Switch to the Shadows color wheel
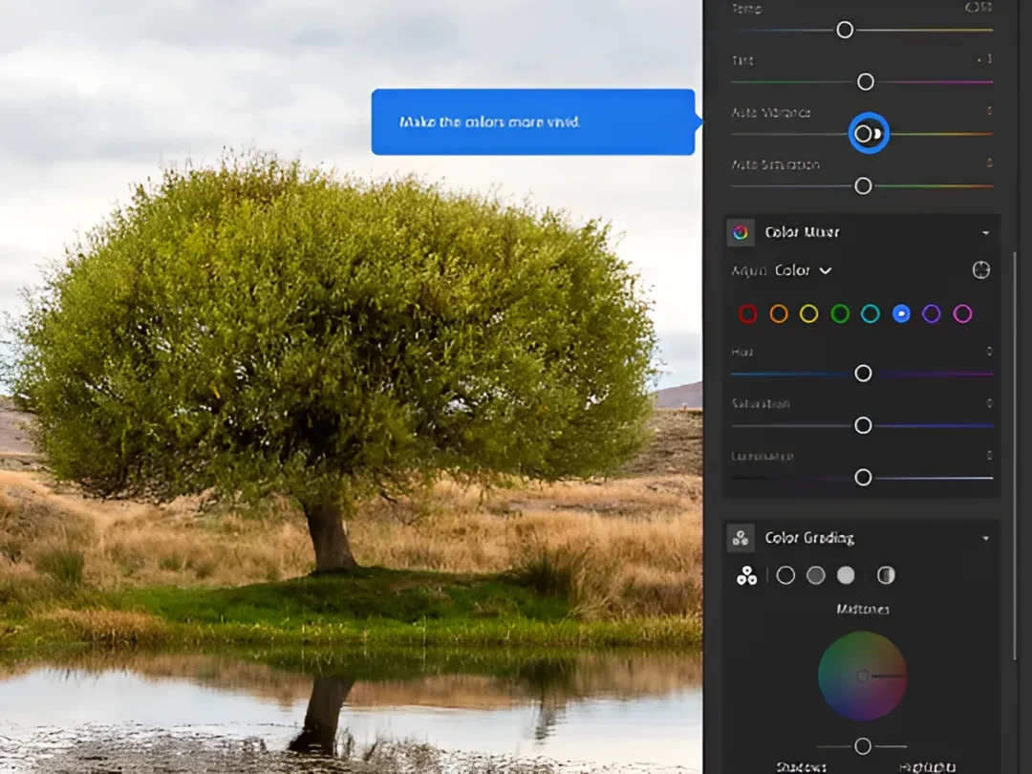Screen dimensions: 1032x774 pos(803,767)
